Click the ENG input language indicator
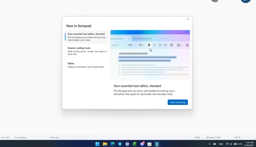The width and height of the screenshot is (256, 147). 221,144
